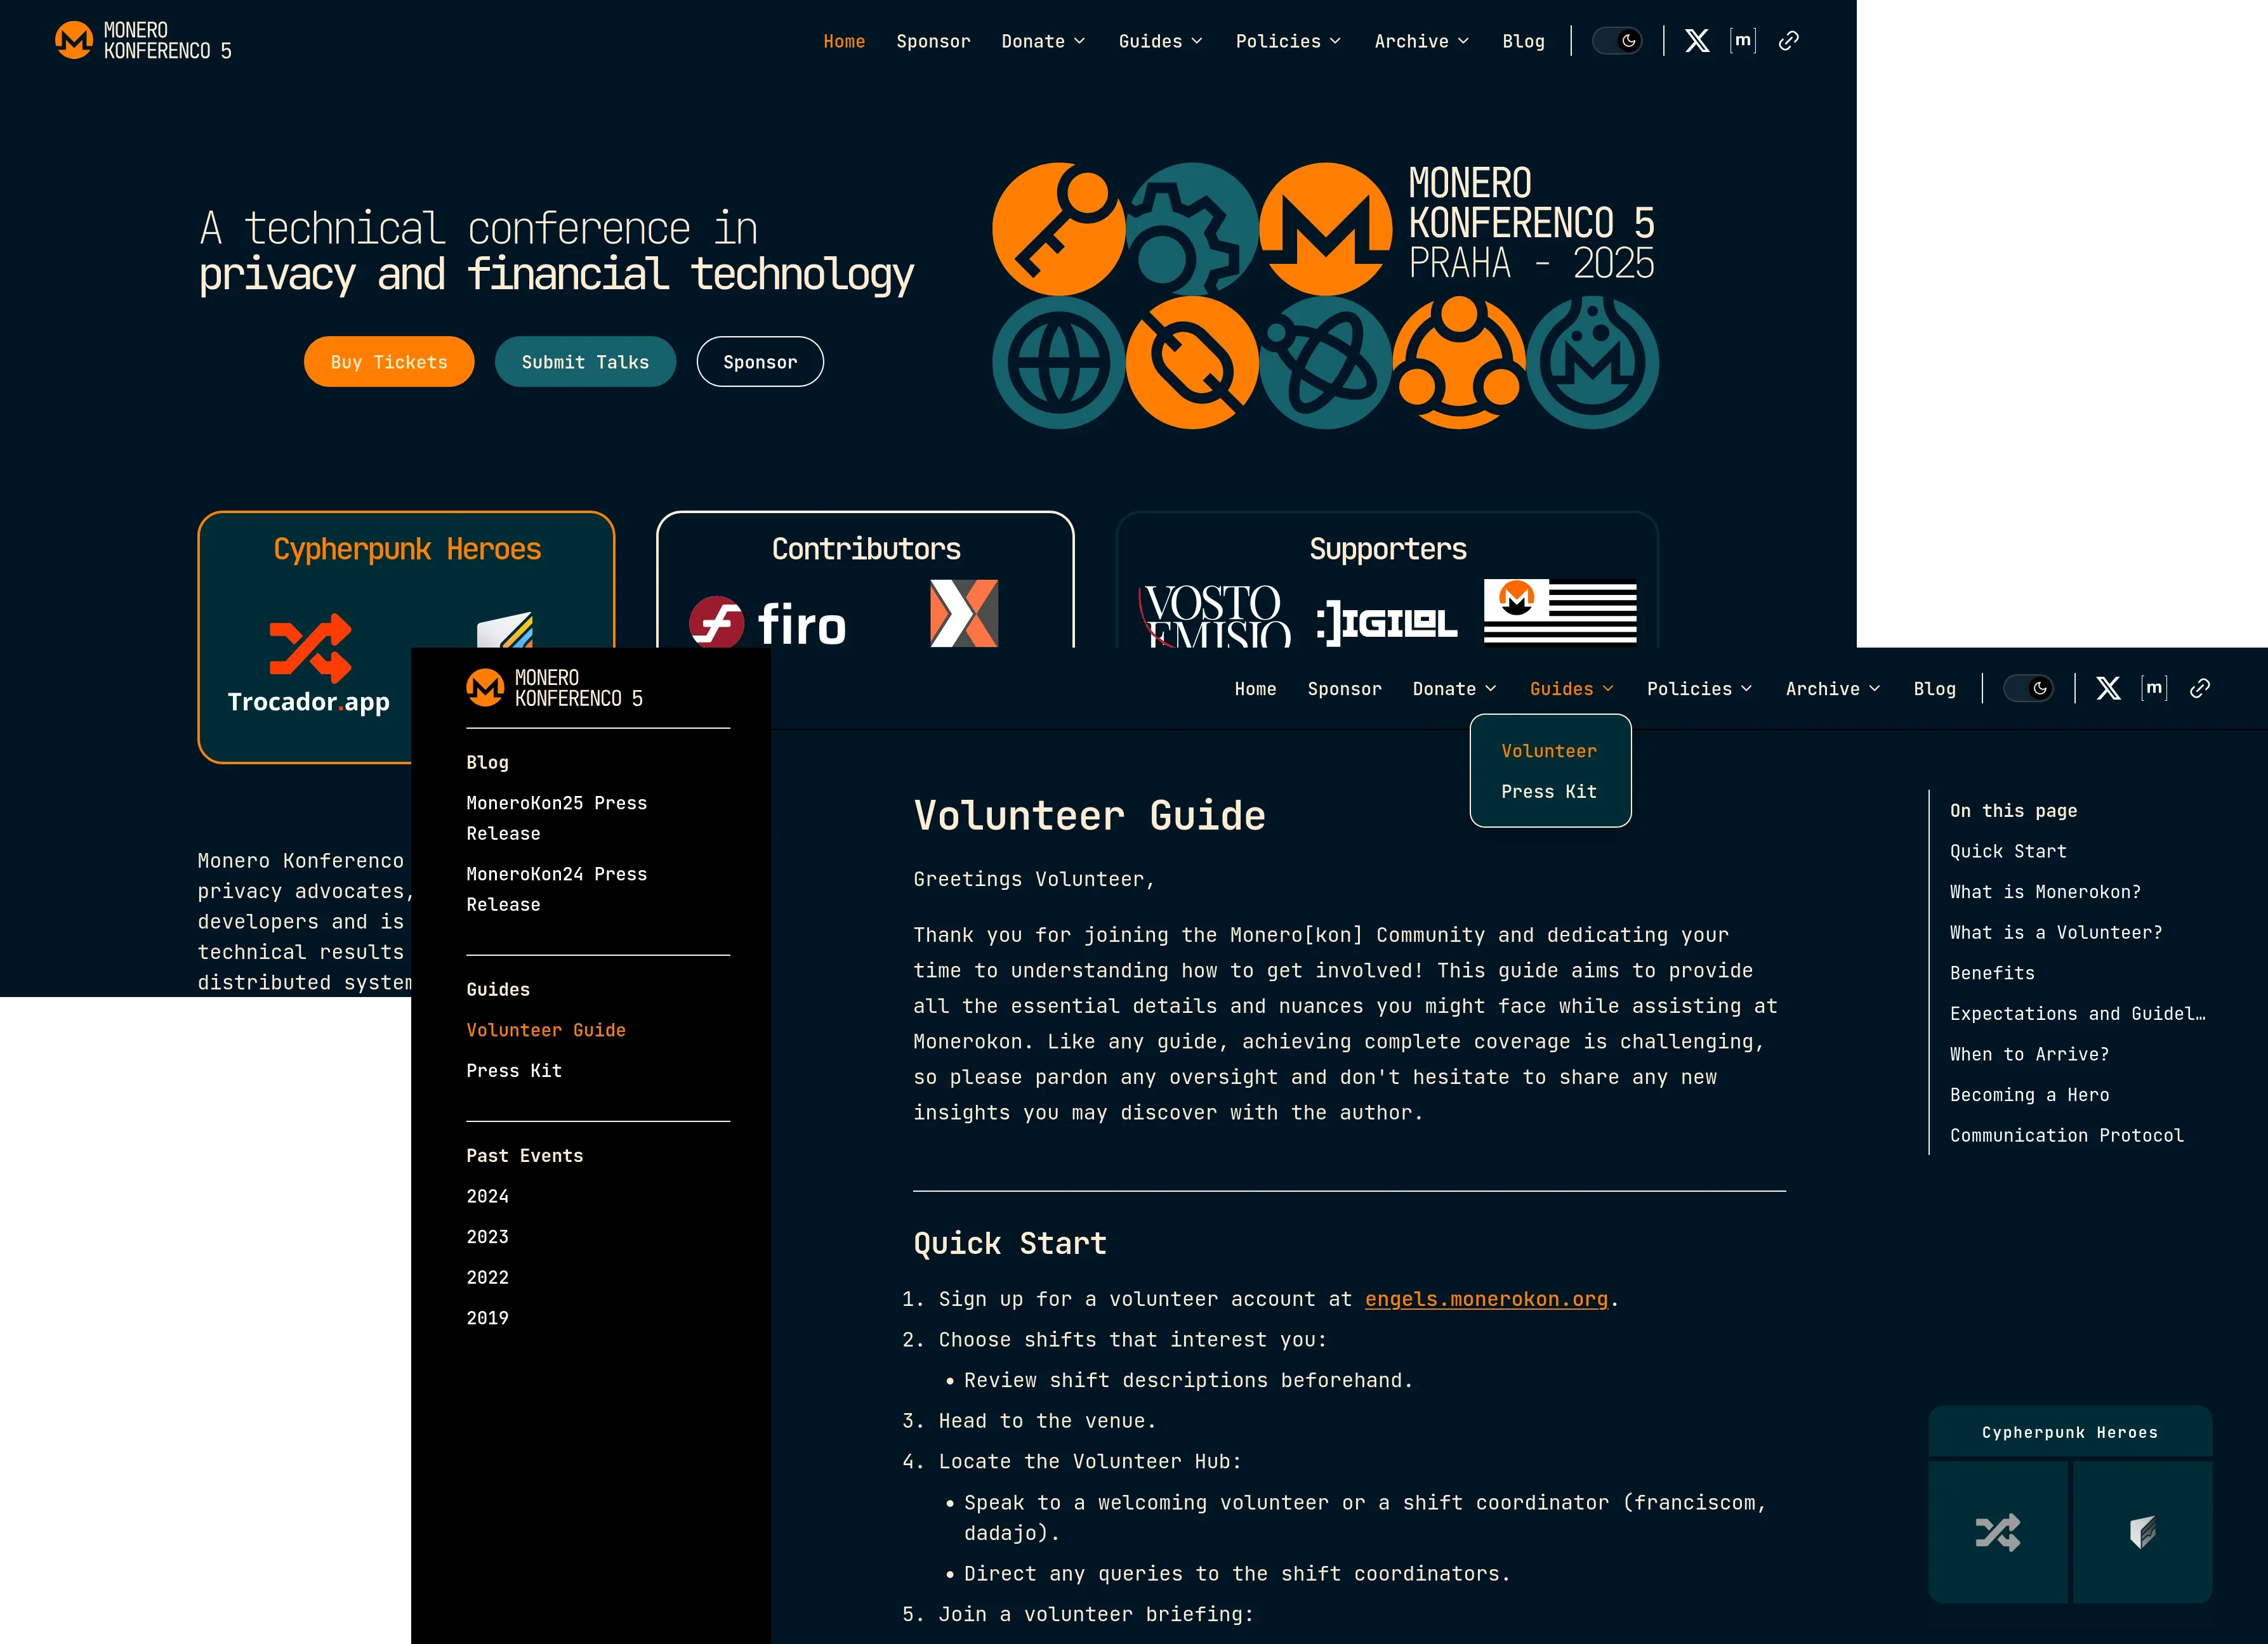Select 2019 under Past Events in the sidebar
Screen dimensions: 2268x1644
click(x=487, y=1317)
